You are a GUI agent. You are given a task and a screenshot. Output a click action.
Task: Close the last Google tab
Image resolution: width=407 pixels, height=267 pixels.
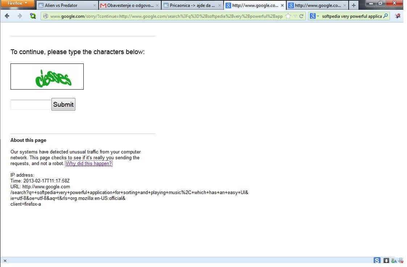pyautogui.click(x=345, y=5)
